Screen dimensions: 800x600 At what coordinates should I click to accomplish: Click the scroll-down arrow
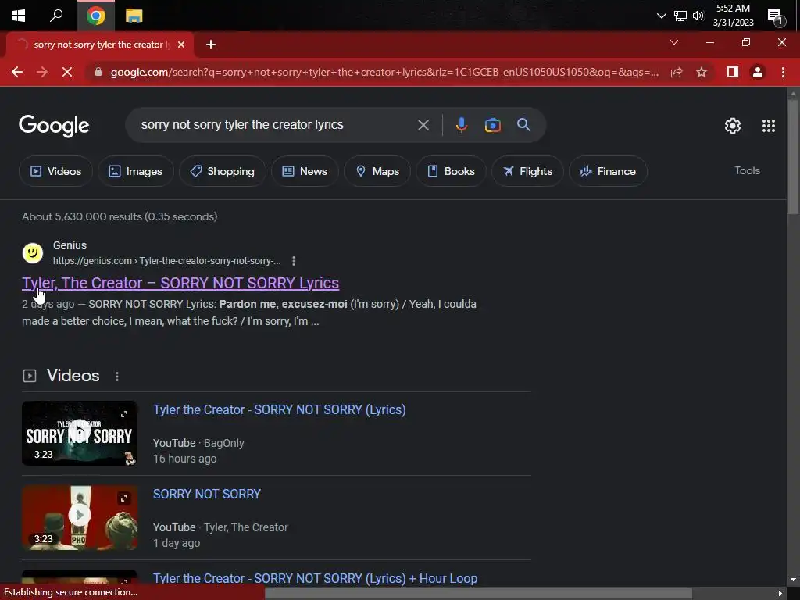(792, 580)
